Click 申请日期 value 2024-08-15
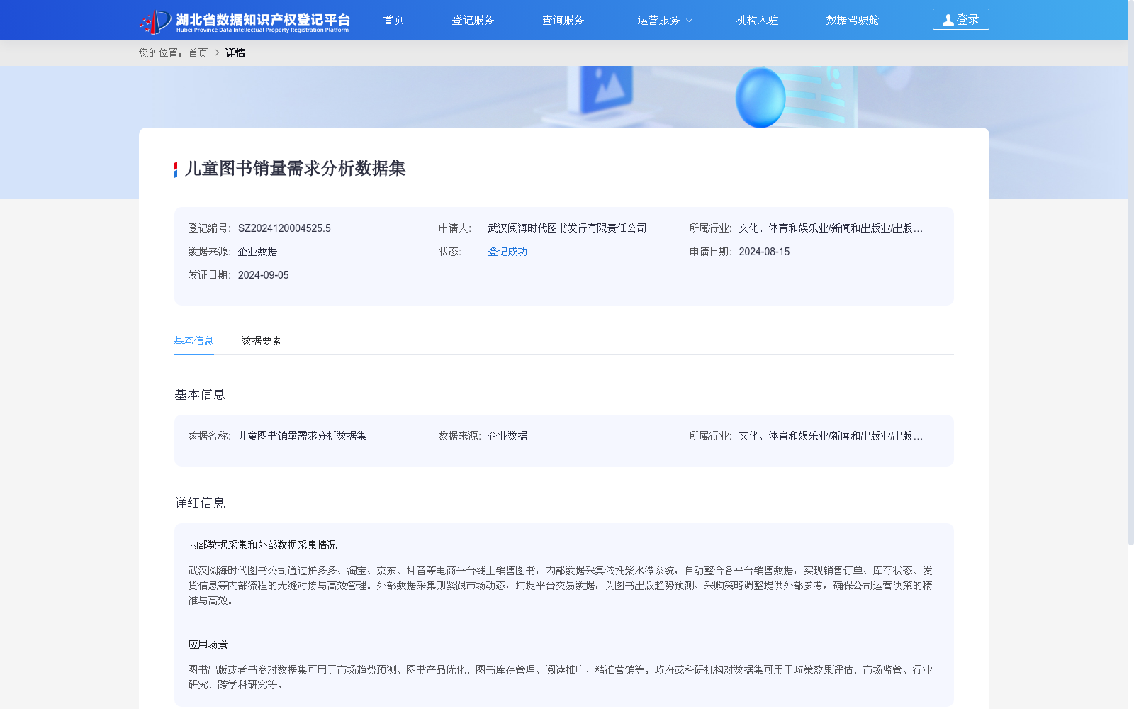 [764, 252]
